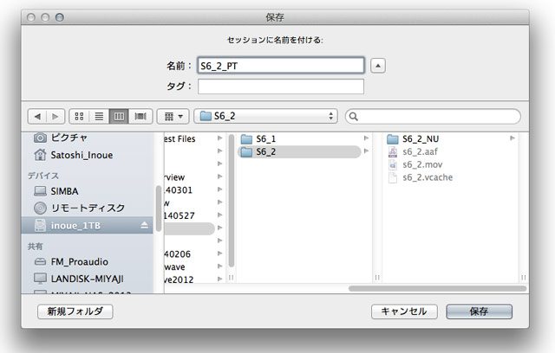Expand the S6_1 folder arrow
Screen dimensions: 555x353
pyautogui.click(x=366, y=138)
